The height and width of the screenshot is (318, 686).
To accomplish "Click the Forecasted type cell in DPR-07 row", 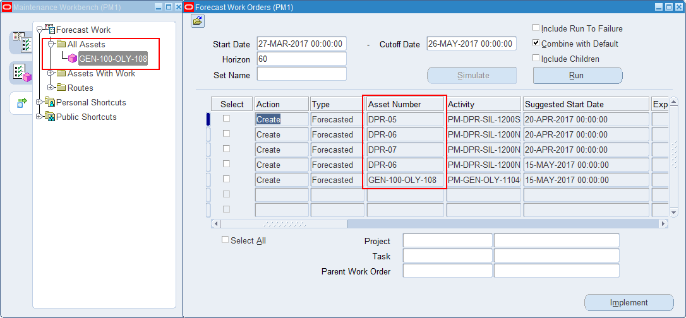I will 337,150.
